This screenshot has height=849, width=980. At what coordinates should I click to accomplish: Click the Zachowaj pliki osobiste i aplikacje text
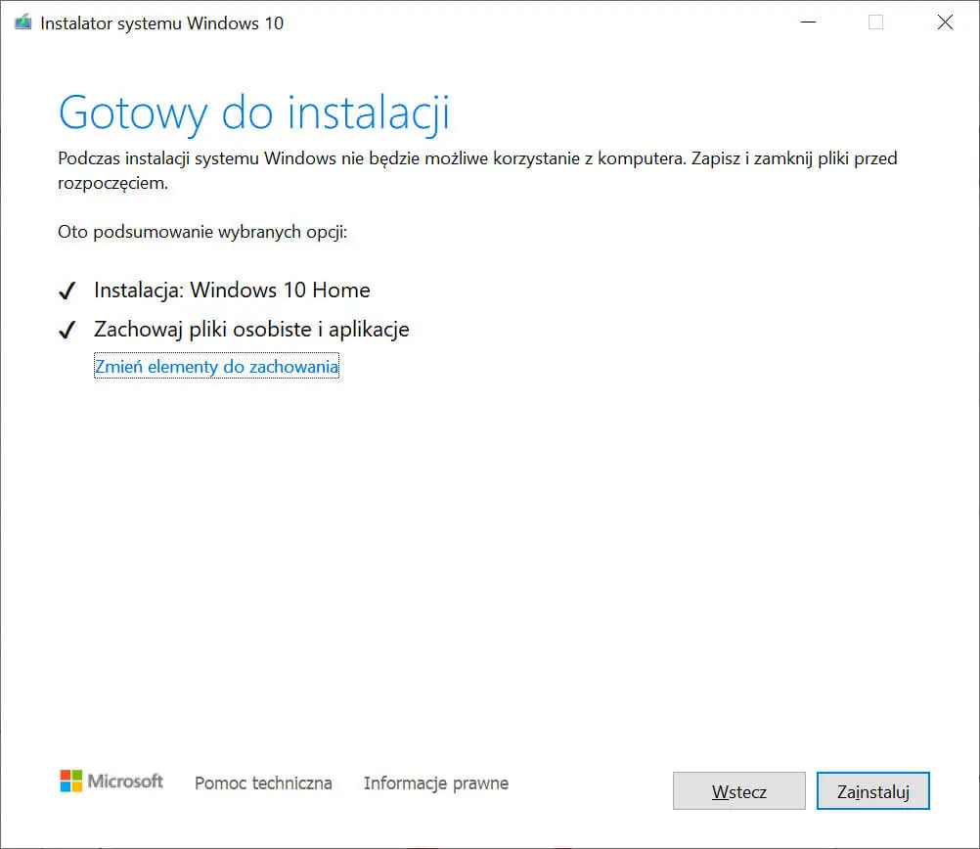click(x=251, y=330)
